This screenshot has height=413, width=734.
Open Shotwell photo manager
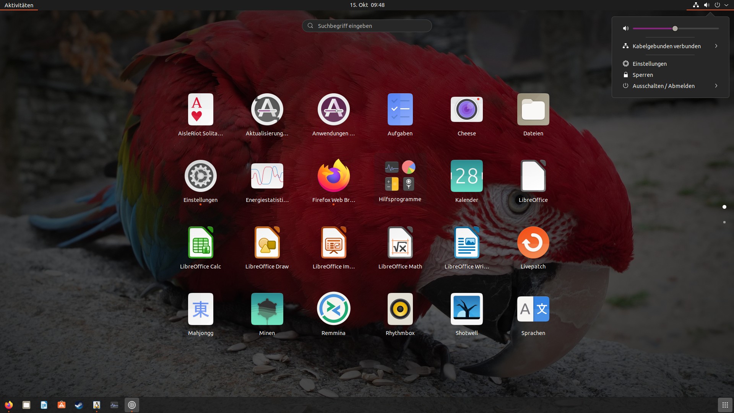[466, 309]
